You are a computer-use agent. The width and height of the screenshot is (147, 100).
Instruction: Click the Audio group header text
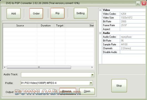click(x=106, y=33)
